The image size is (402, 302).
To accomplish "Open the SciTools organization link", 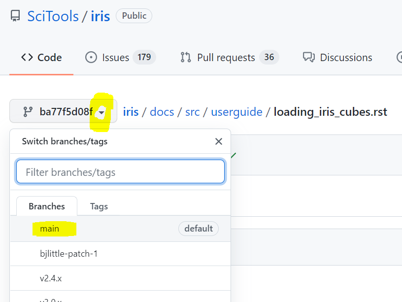I will pos(53,16).
